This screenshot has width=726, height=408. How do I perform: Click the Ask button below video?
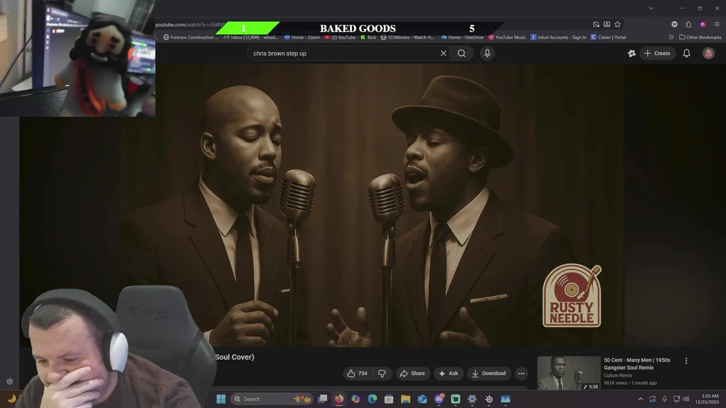448,373
